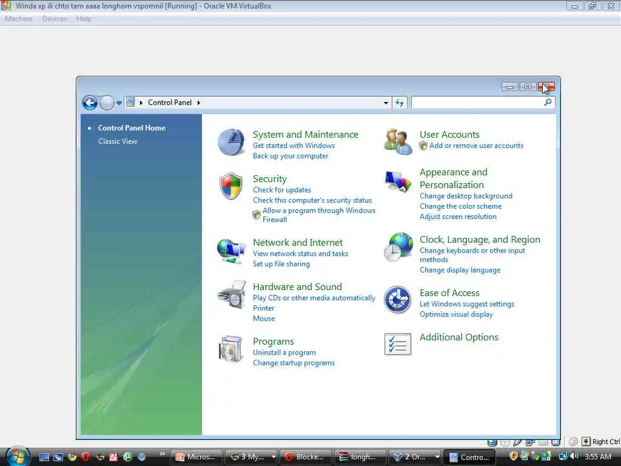Click the Additional Options checklist icon
Image resolution: width=621 pixels, height=466 pixels.
coord(398,344)
